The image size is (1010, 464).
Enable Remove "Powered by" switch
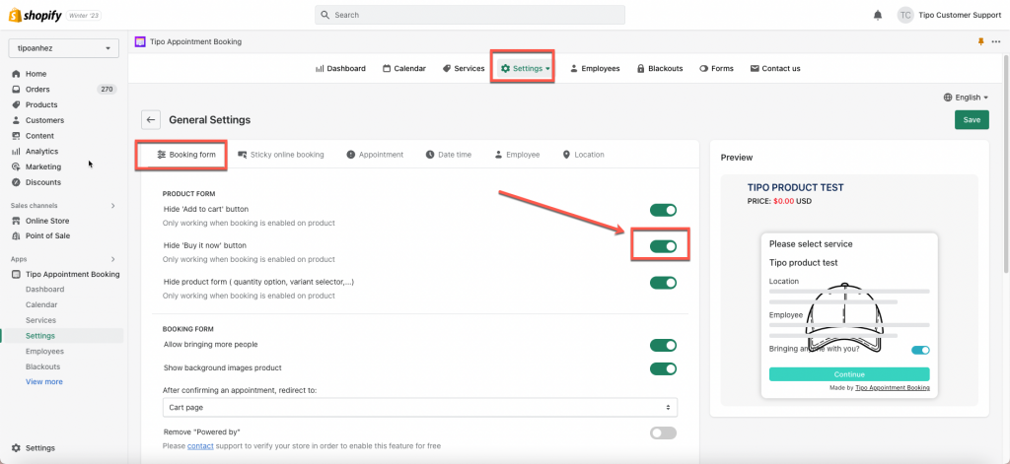point(663,433)
